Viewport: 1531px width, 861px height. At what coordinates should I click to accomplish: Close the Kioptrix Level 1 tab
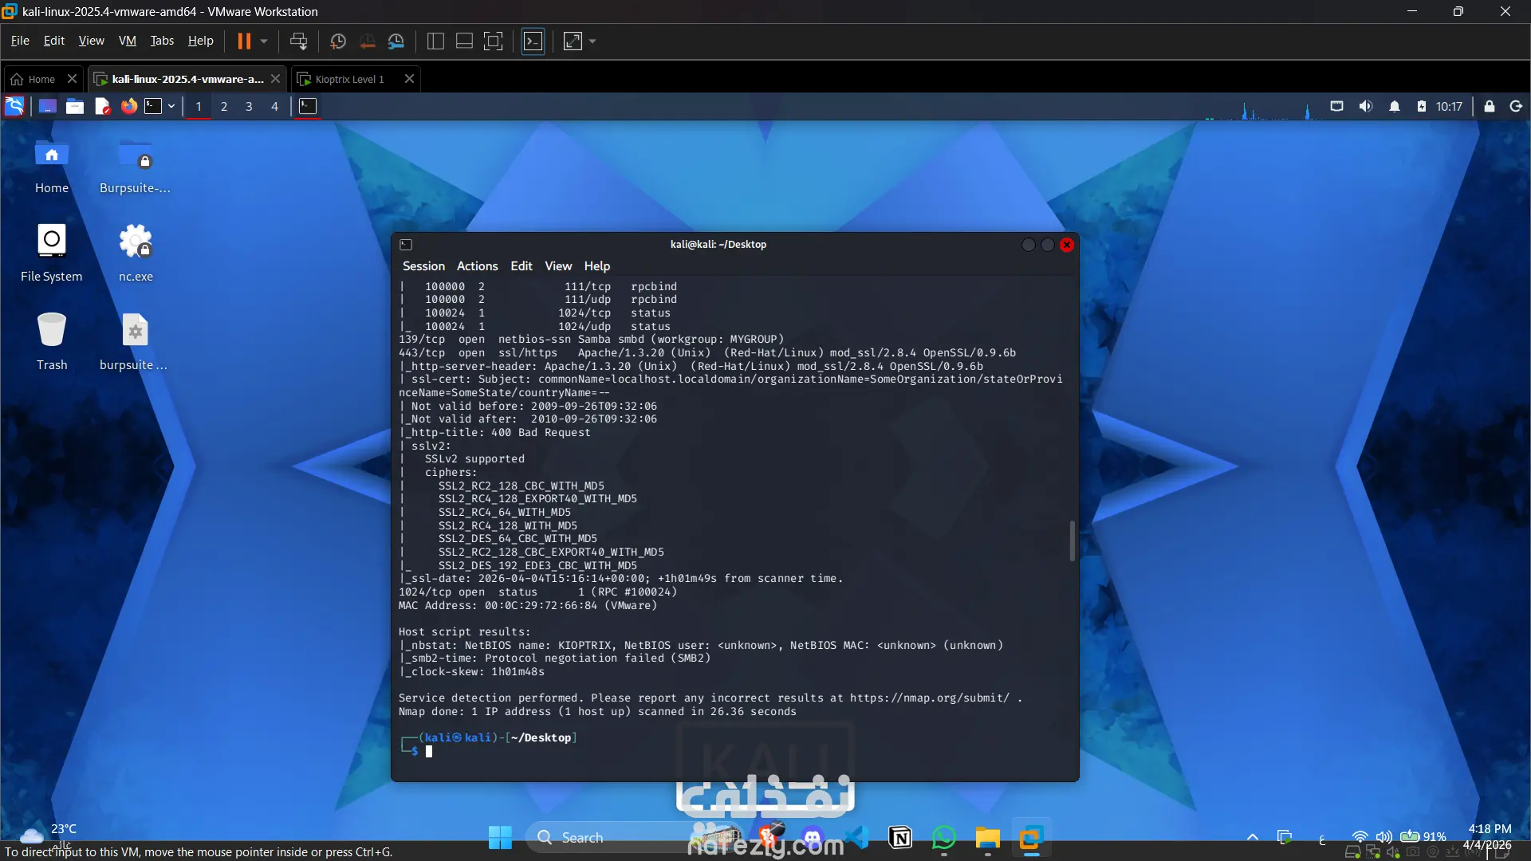(409, 79)
